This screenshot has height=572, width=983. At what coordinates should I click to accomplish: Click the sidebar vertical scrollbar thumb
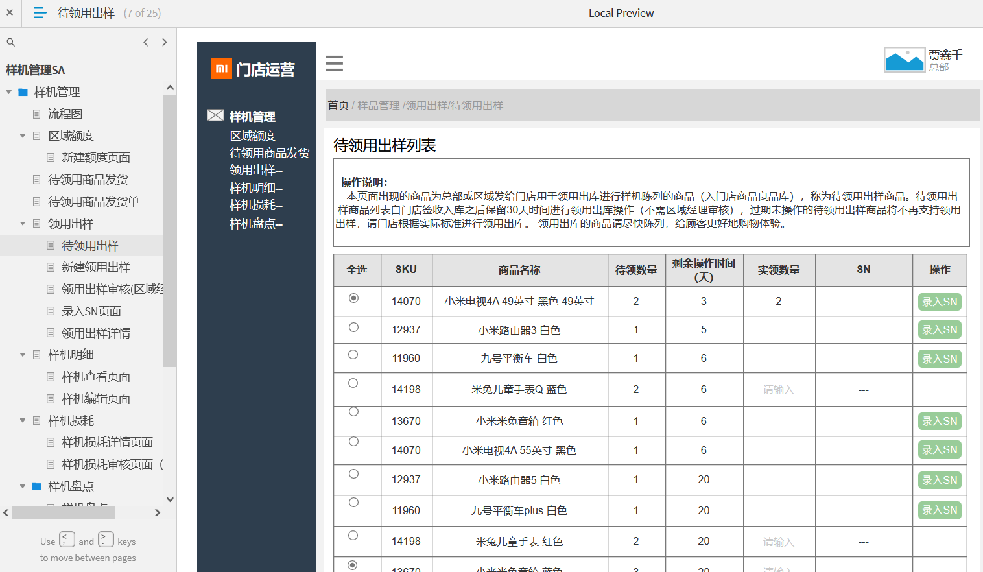[x=170, y=230]
